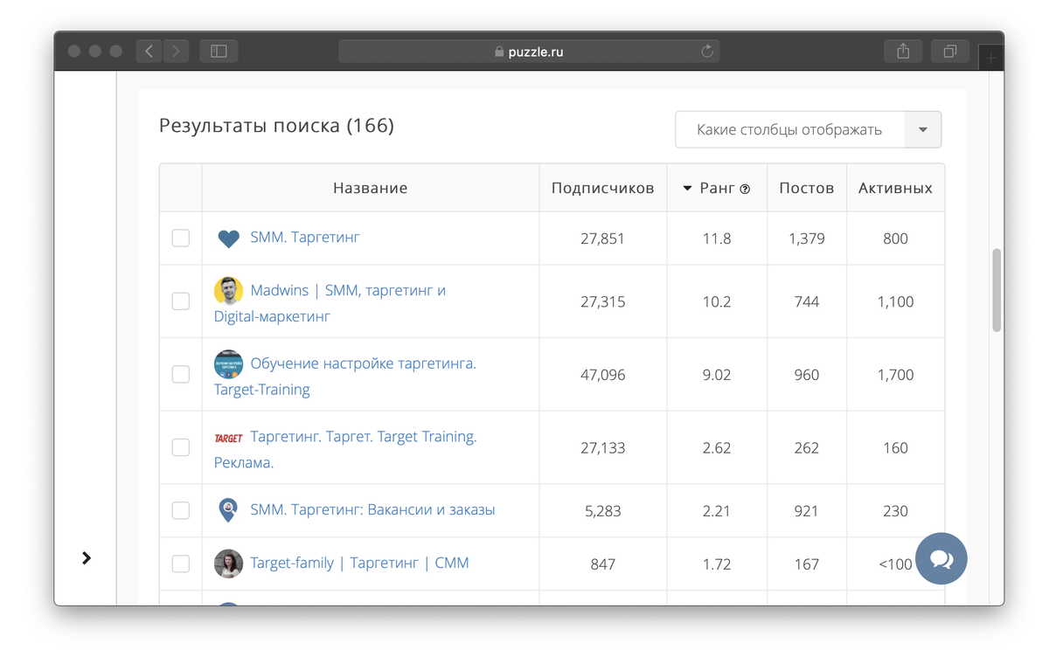
Task: Open the SMM. Таргетинг: Вакансии и заказы link
Action: [372, 509]
